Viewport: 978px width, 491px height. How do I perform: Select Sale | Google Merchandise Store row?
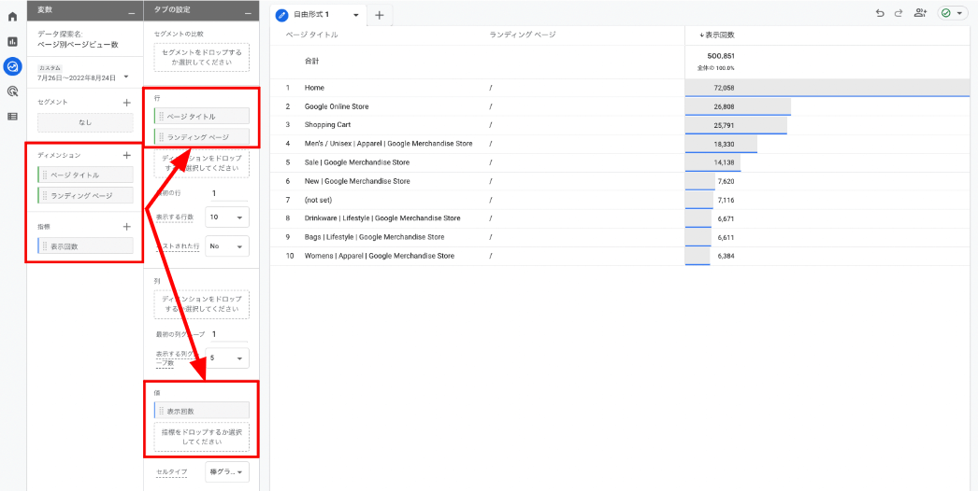coord(620,162)
